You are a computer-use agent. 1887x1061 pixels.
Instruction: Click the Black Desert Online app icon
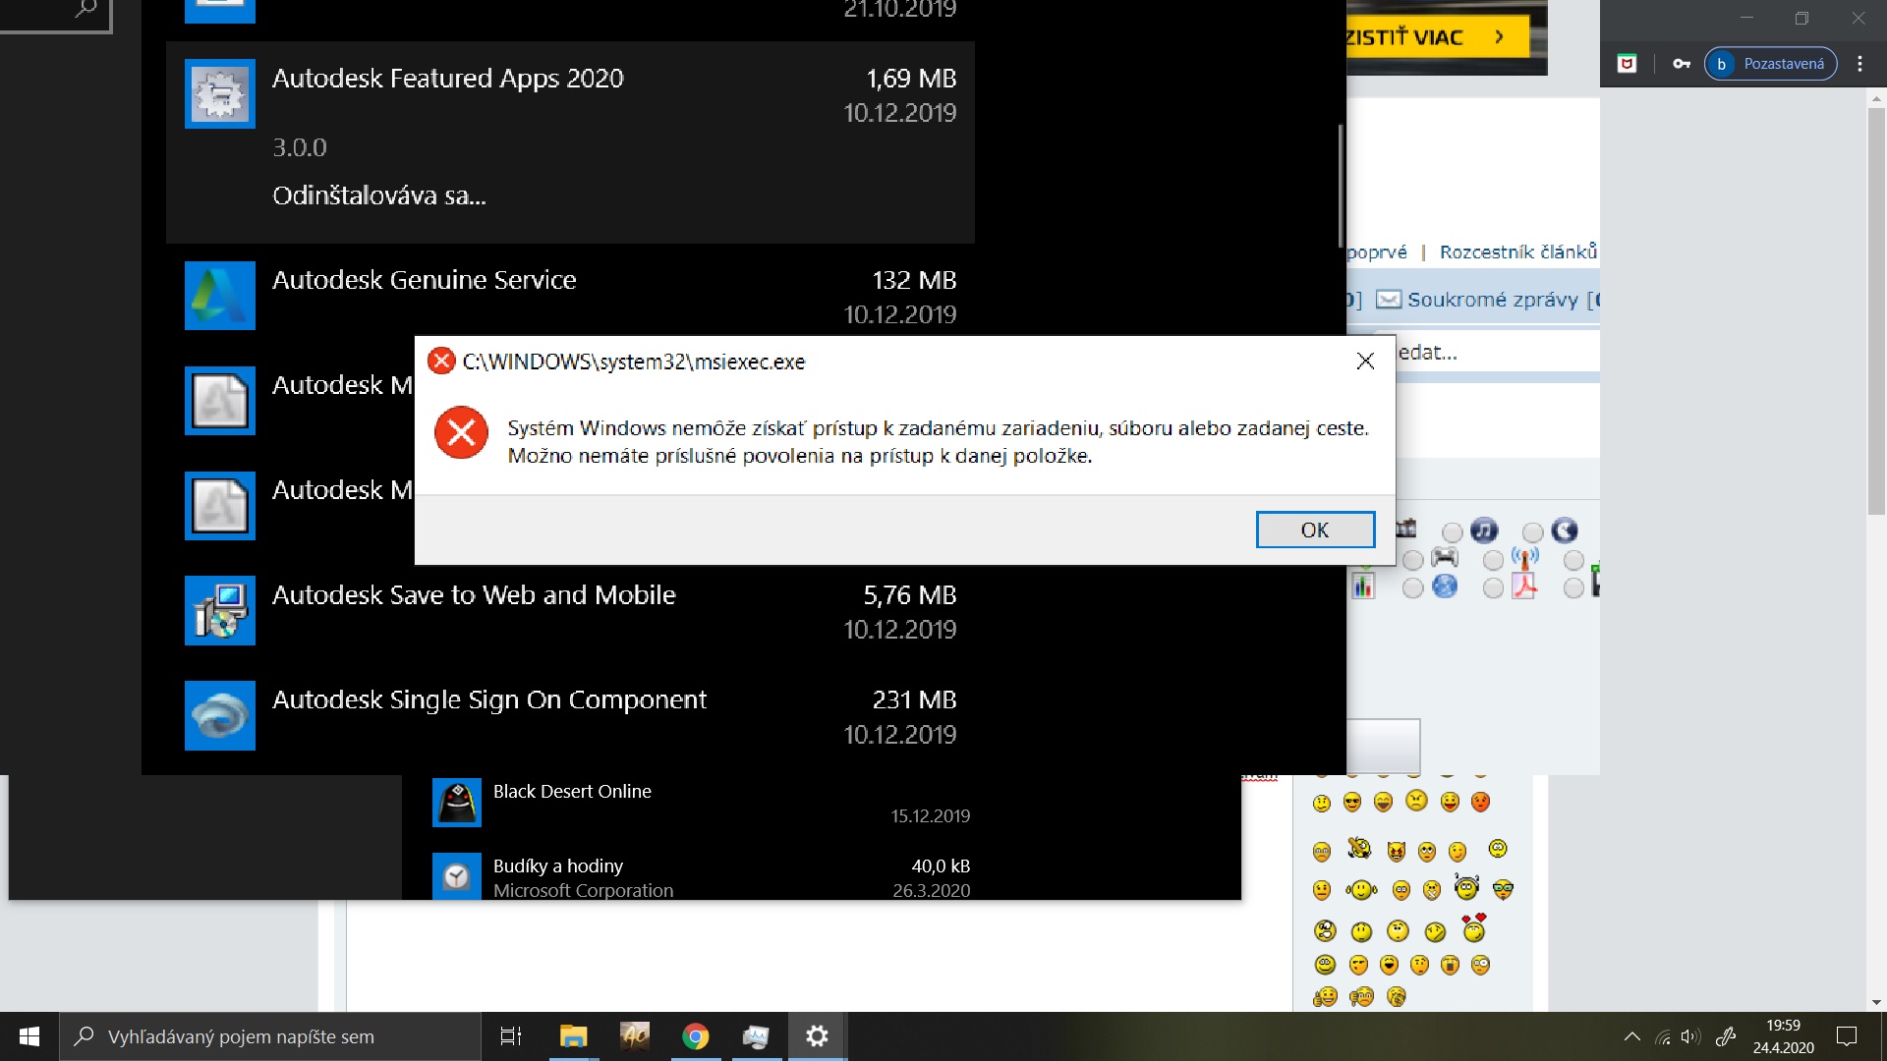click(x=456, y=803)
